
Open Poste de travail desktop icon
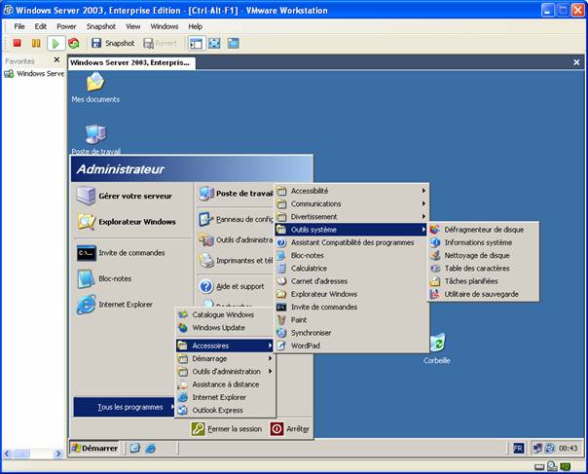(96, 139)
